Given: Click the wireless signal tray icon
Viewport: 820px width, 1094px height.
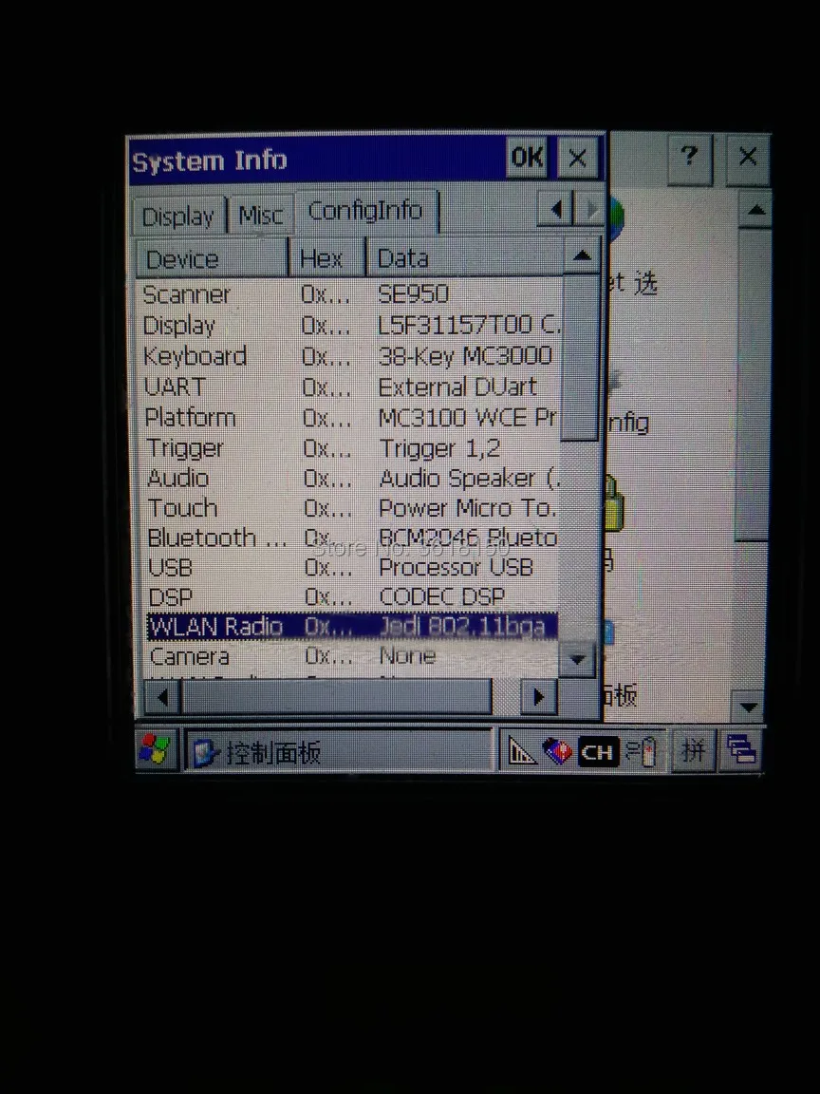Looking at the screenshot, I should pyautogui.click(x=642, y=752).
